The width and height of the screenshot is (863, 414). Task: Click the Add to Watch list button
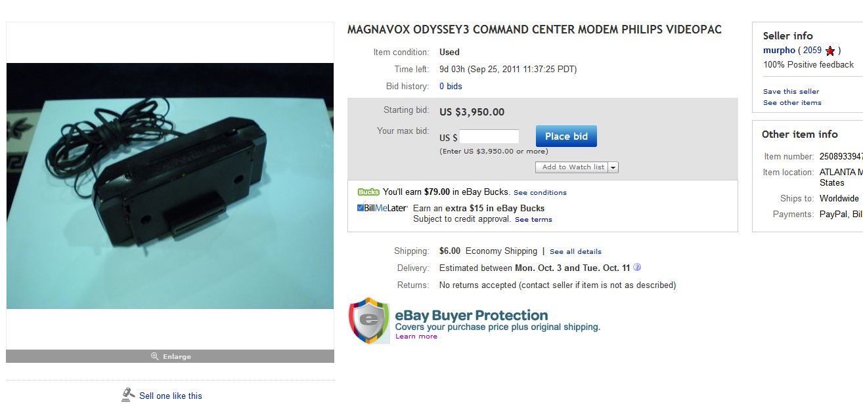(572, 167)
